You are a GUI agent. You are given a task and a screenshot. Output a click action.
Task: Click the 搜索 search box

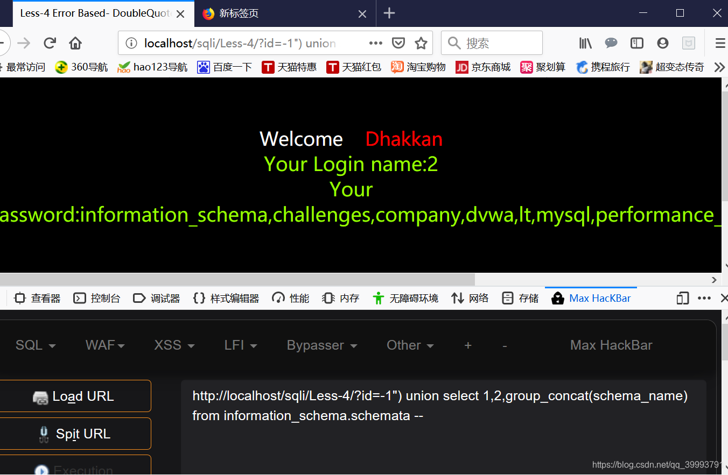click(492, 43)
